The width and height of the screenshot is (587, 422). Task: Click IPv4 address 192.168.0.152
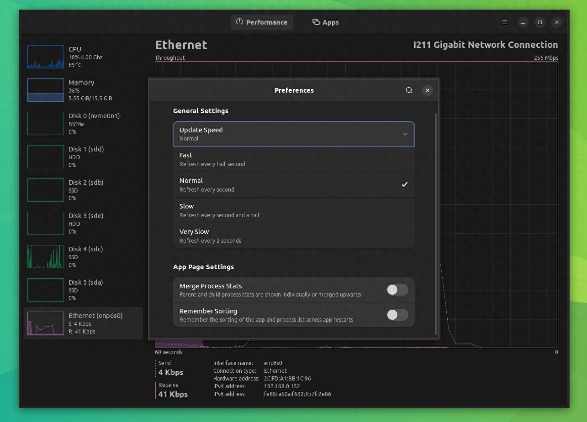(281, 386)
